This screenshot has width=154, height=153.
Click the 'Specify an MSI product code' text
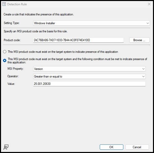coord(36,31)
